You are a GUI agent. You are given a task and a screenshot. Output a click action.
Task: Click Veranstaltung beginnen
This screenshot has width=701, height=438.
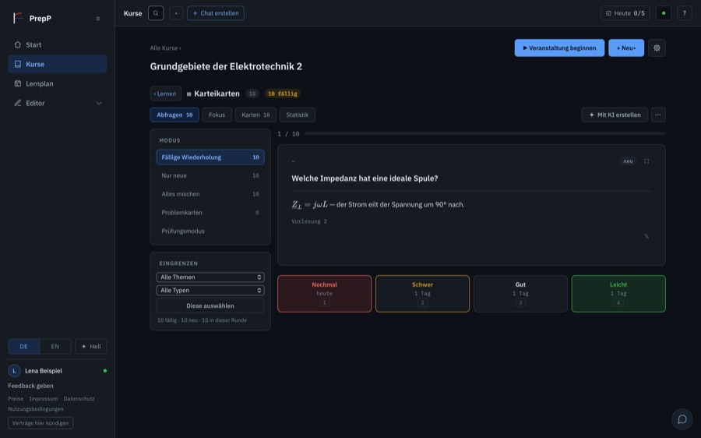coord(559,48)
